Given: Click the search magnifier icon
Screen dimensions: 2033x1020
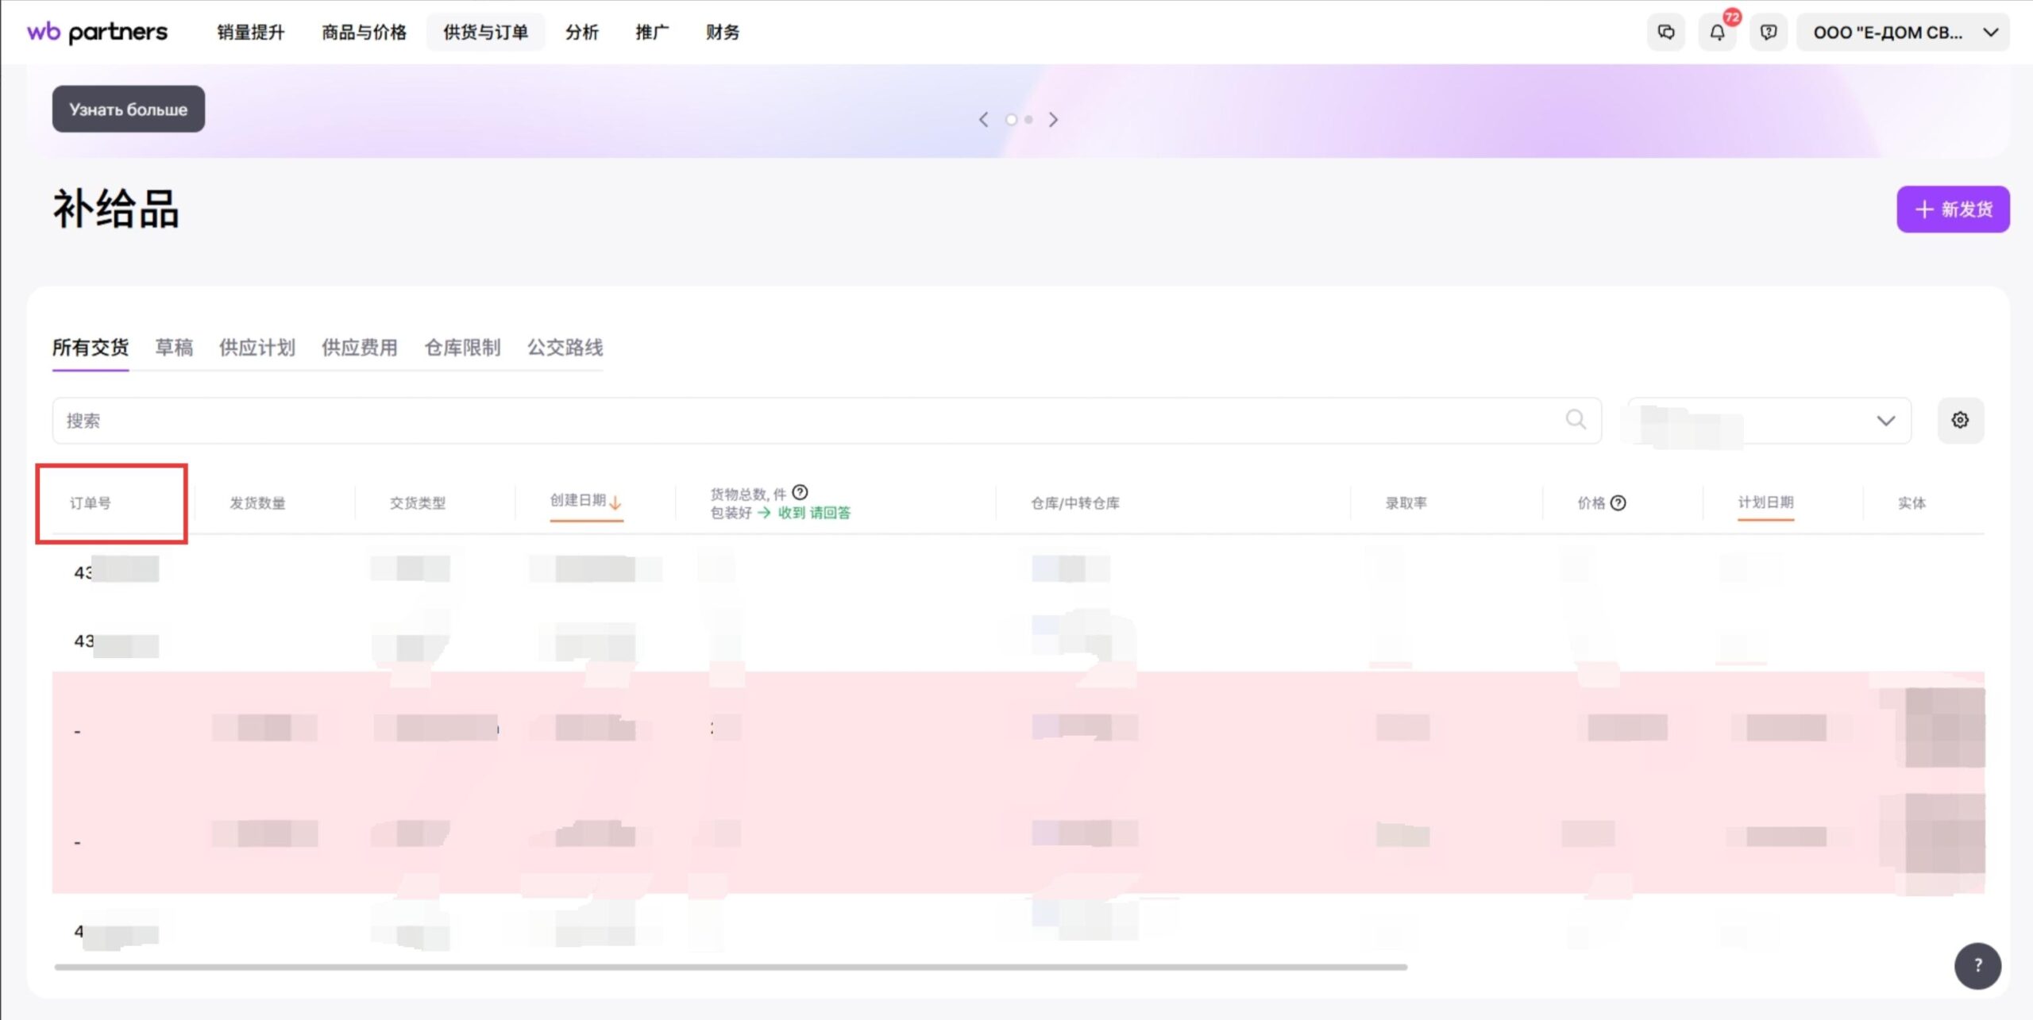Looking at the screenshot, I should (x=1576, y=419).
